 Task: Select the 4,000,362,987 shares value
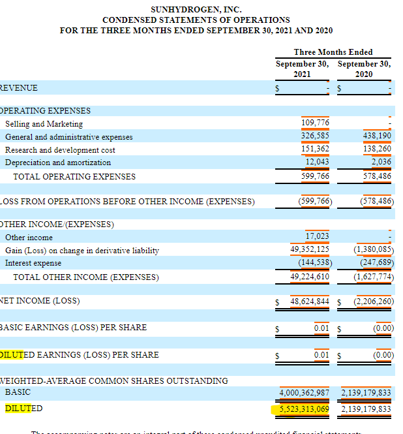point(304,393)
